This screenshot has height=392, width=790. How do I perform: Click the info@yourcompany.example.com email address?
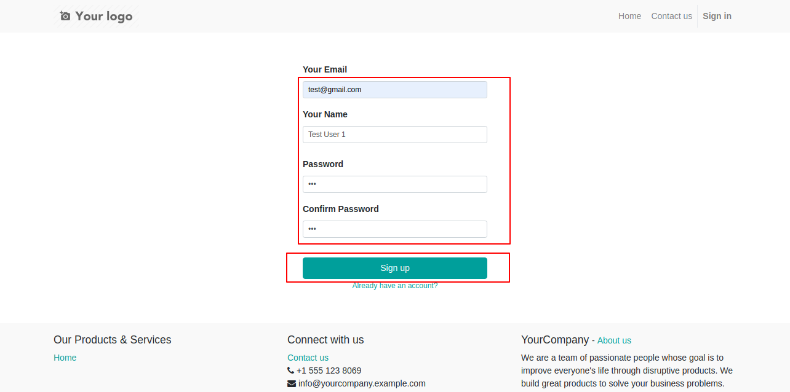[x=362, y=383]
